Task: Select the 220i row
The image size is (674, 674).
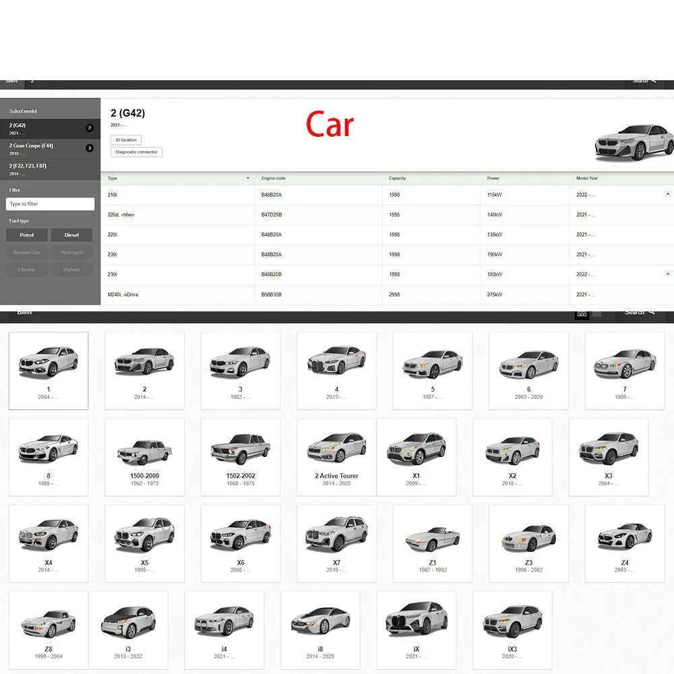Action: coord(388,235)
